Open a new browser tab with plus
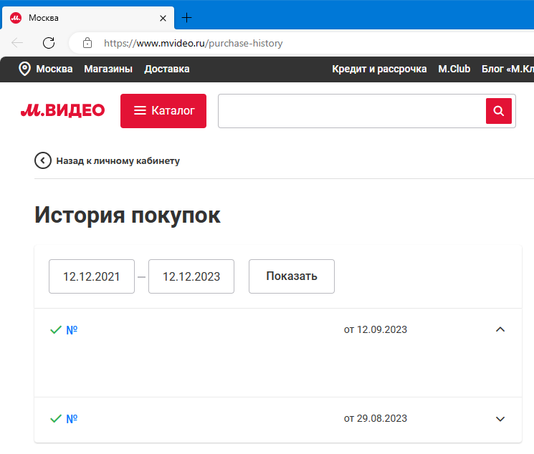534x454 pixels. click(x=186, y=18)
